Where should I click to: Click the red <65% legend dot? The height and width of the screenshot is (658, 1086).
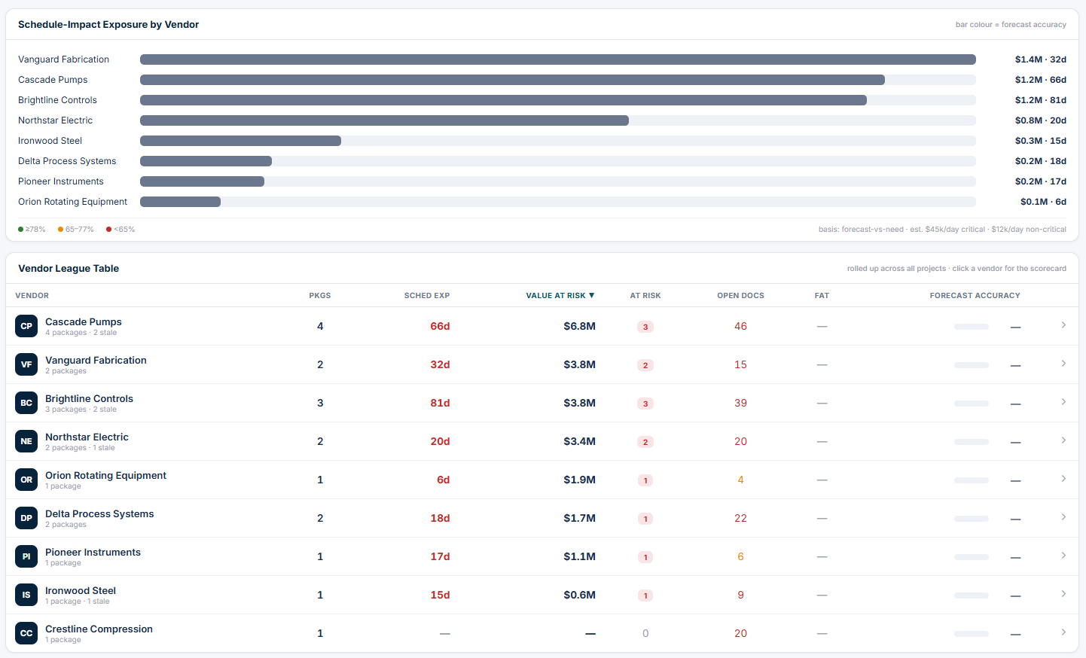pos(109,230)
